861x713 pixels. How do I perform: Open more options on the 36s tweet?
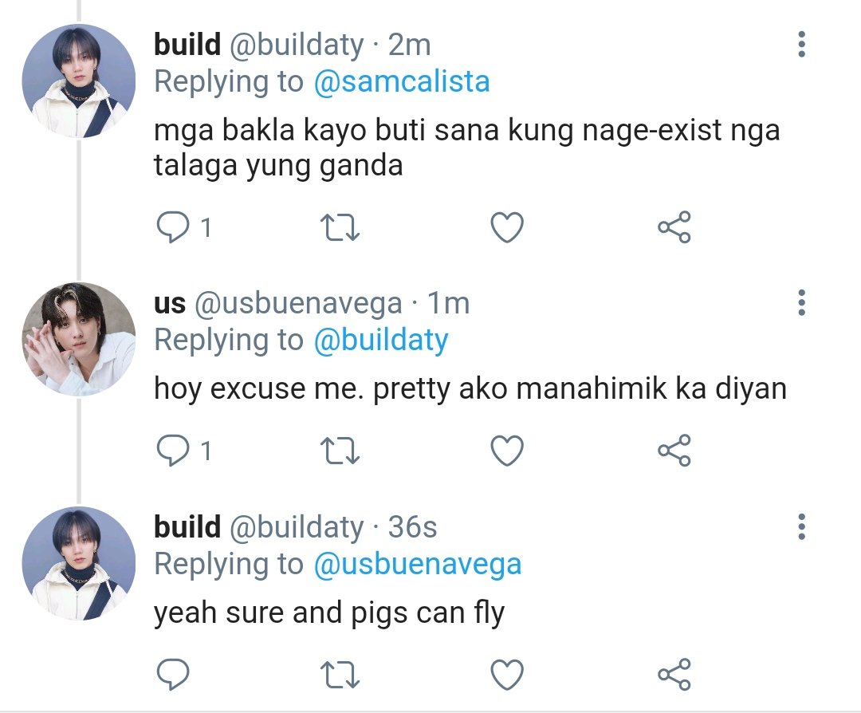coord(802,527)
